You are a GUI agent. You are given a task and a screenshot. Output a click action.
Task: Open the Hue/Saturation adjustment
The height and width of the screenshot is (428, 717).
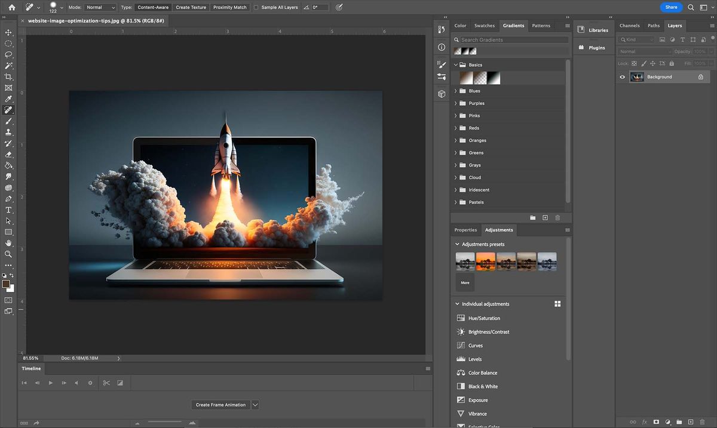(x=484, y=318)
